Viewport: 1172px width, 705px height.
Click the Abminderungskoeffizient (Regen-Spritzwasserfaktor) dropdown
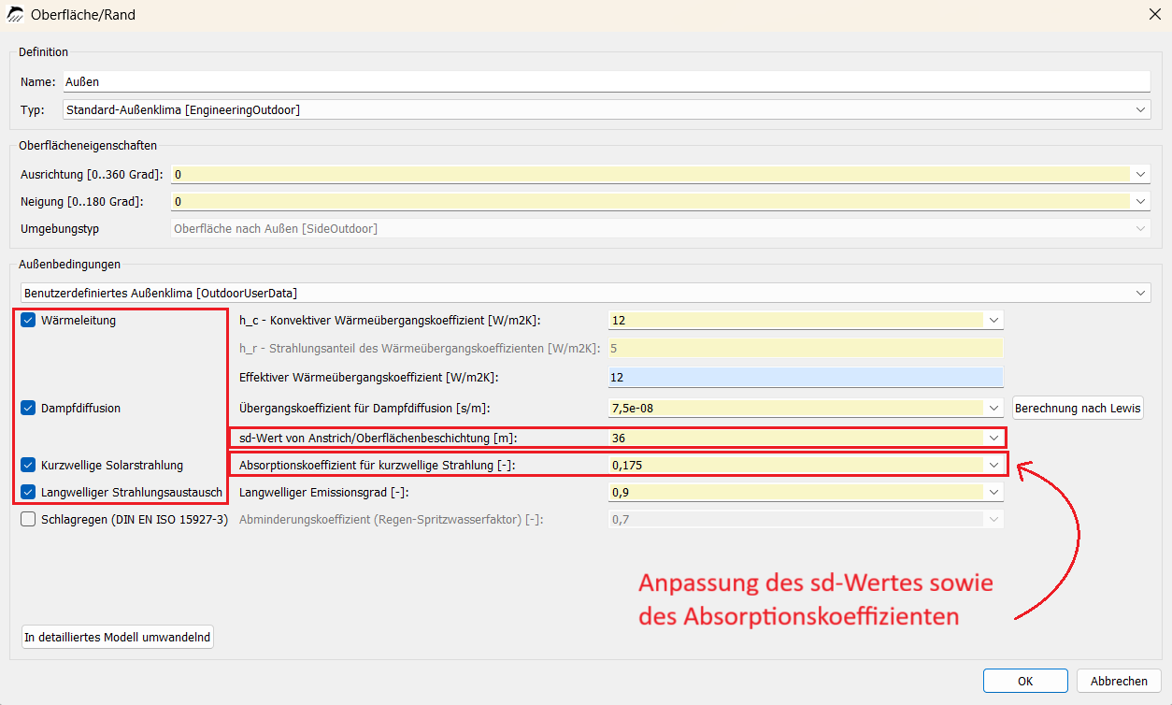click(x=806, y=519)
